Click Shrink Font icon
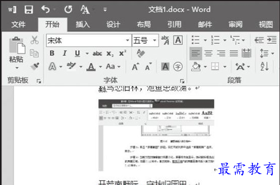The height and width of the screenshot is (185, 280). click(148, 67)
